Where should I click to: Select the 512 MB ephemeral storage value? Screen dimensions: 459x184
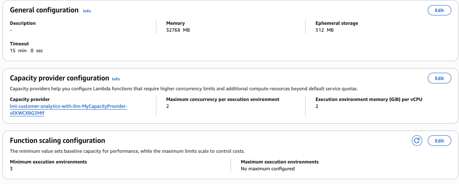[x=324, y=30]
